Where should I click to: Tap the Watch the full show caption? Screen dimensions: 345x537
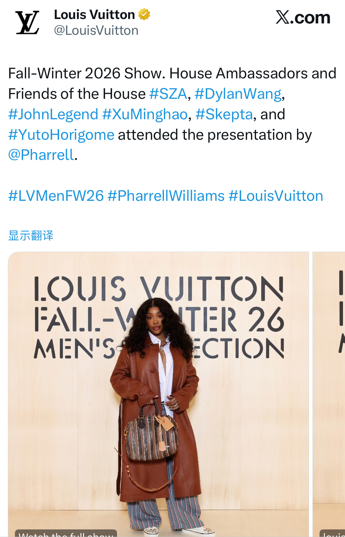(x=66, y=533)
